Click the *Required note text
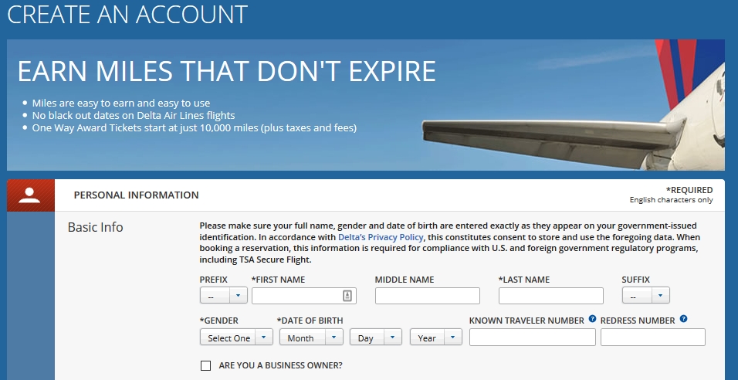Image resolution: width=738 pixels, height=380 pixels. pos(689,190)
